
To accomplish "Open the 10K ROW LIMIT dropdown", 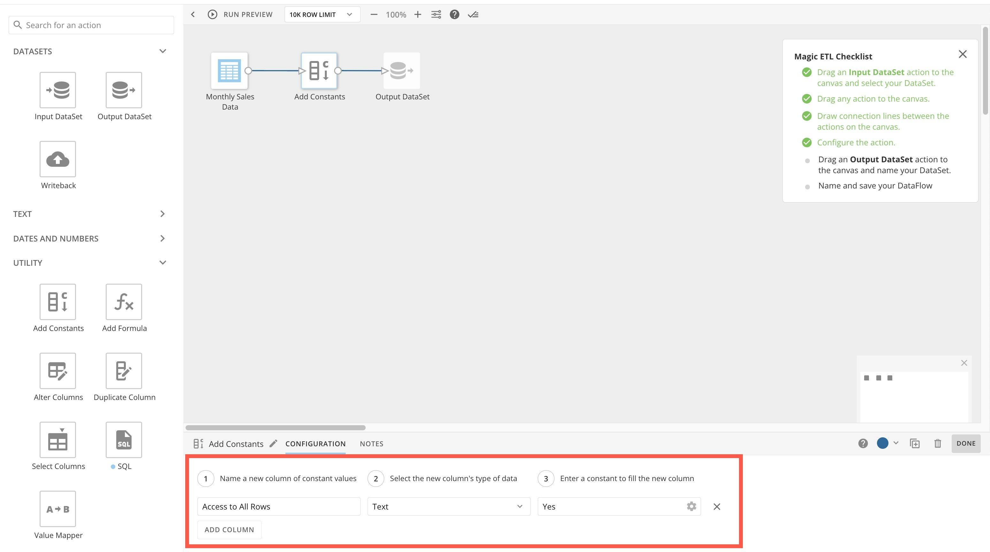I will 322,15.
